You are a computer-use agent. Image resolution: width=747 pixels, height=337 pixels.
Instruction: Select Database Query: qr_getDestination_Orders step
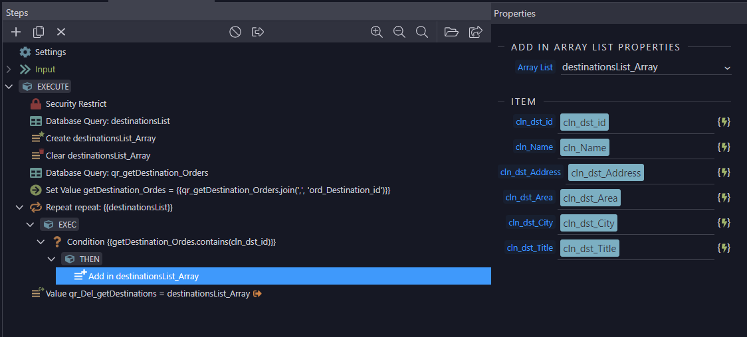point(119,172)
